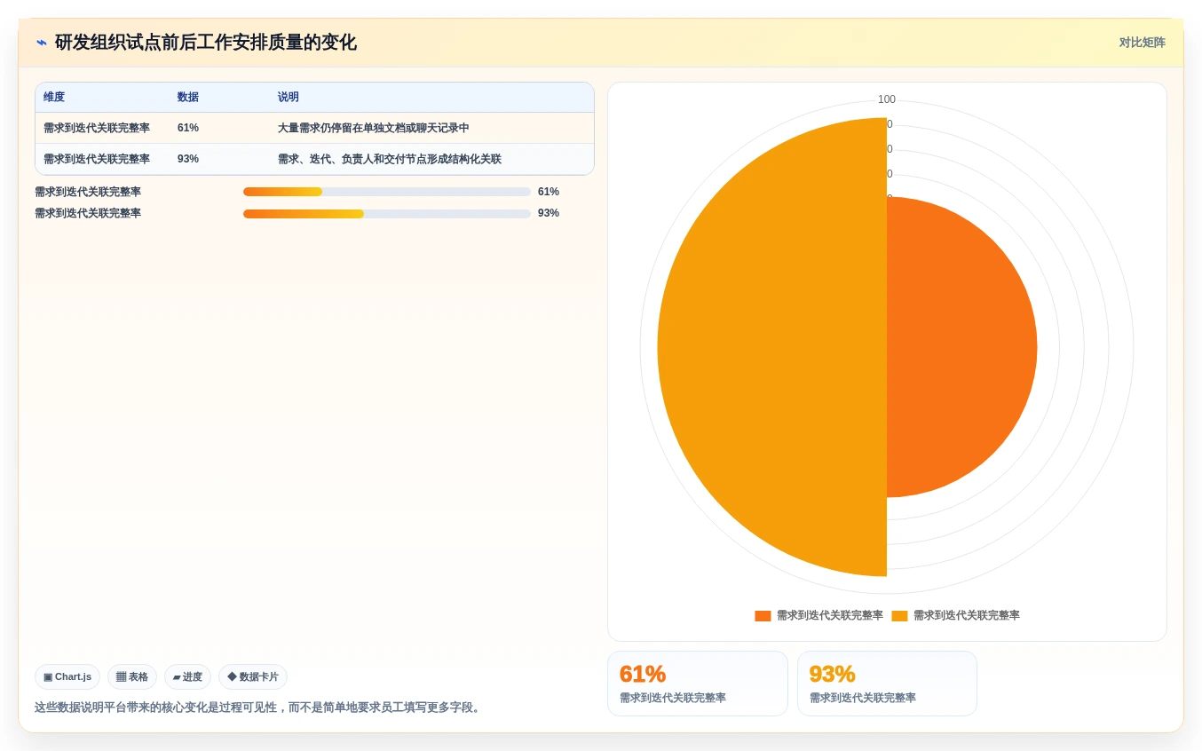Select the 进度 chip

pyautogui.click(x=187, y=676)
